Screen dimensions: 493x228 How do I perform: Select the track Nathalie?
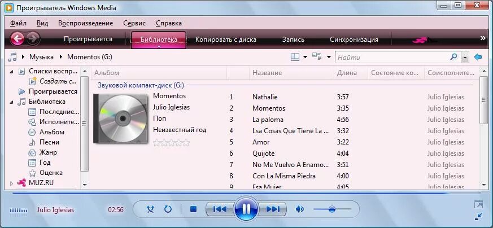[265, 97]
